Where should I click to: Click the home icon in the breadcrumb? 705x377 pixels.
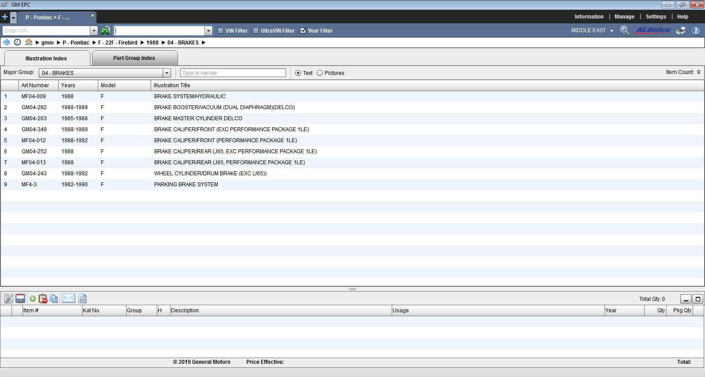click(x=29, y=42)
